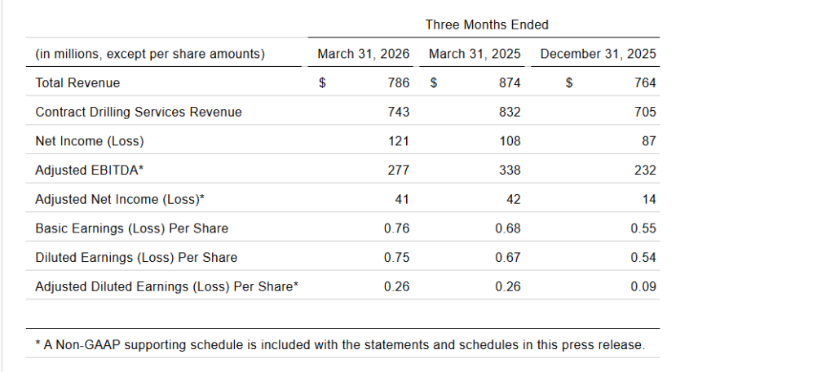The height and width of the screenshot is (372, 835).
Task: Select the Contract Drilling value 705
Action: [643, 112]
